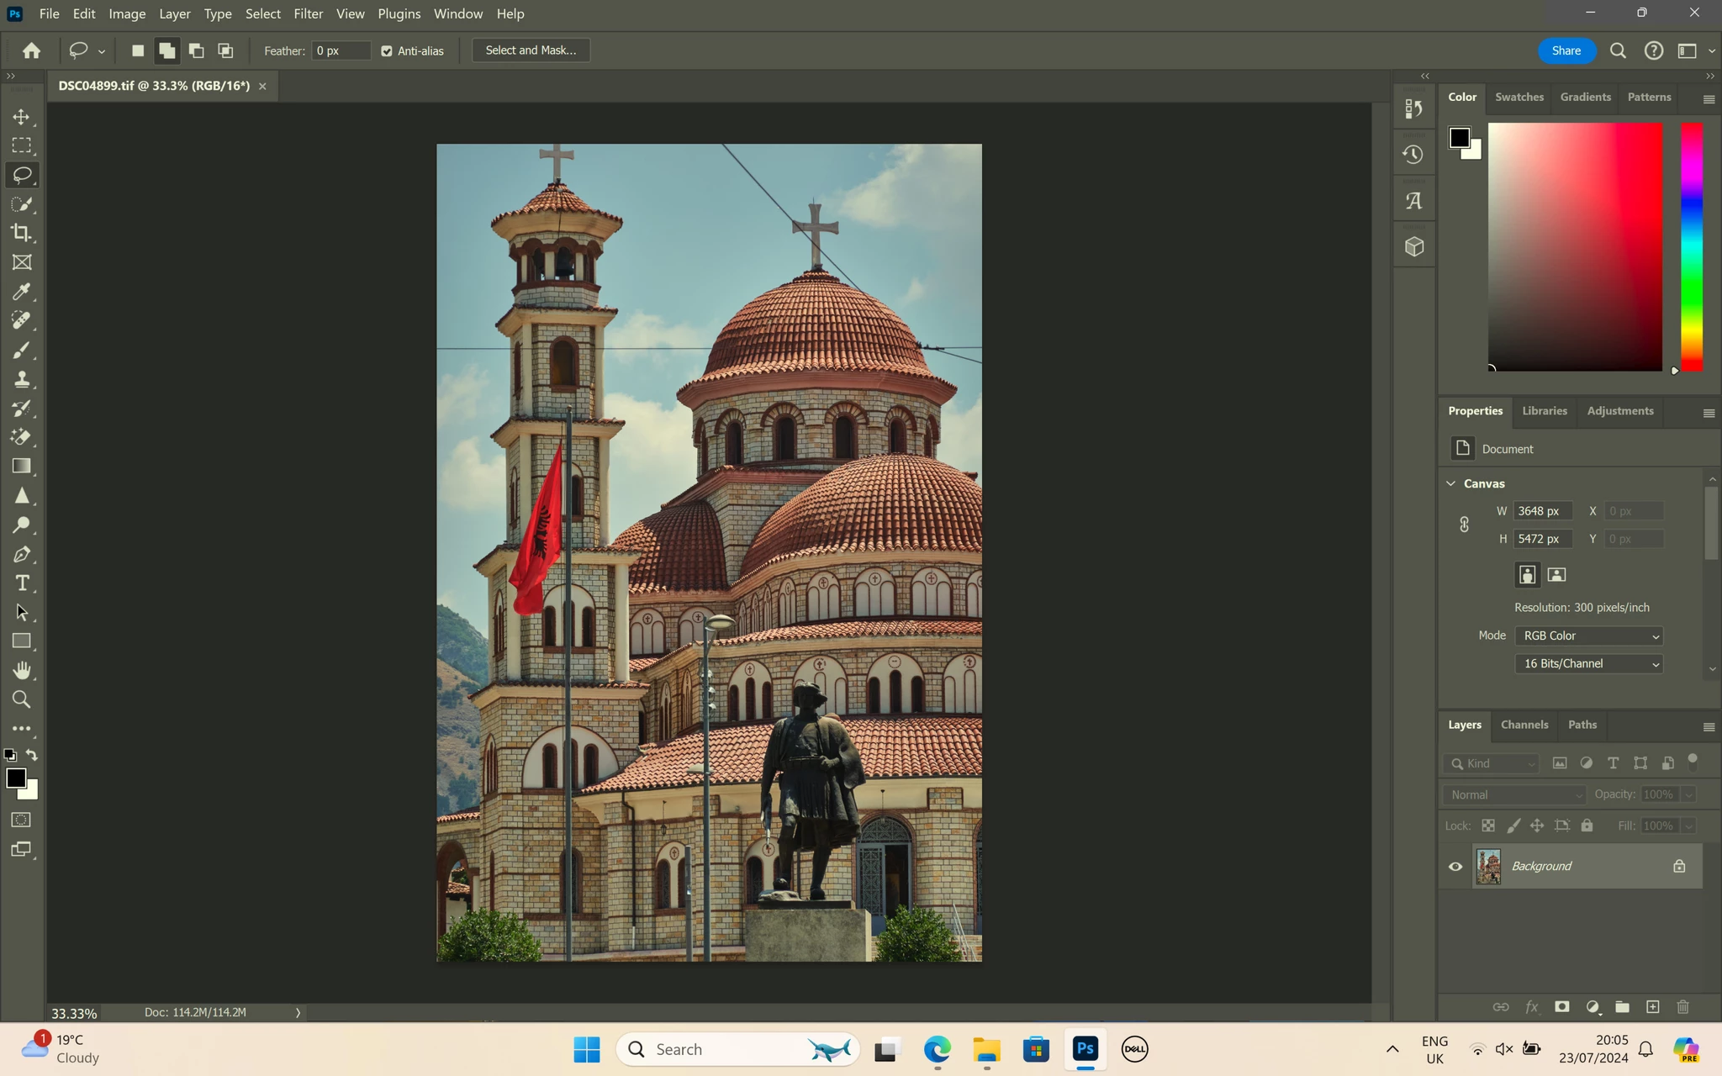Select the Crop tool
The image size is (1722, 1076).
click(x=22, y=234)
